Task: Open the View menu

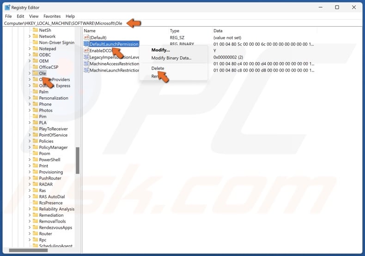Action: coord(34,16)
